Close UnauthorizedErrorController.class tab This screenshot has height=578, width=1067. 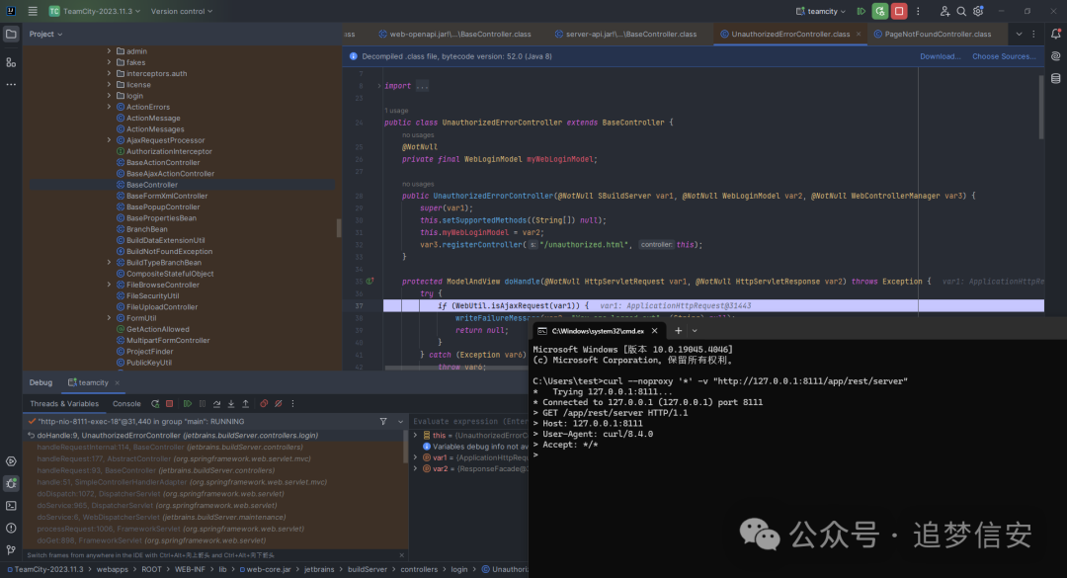tap(859, 34)
